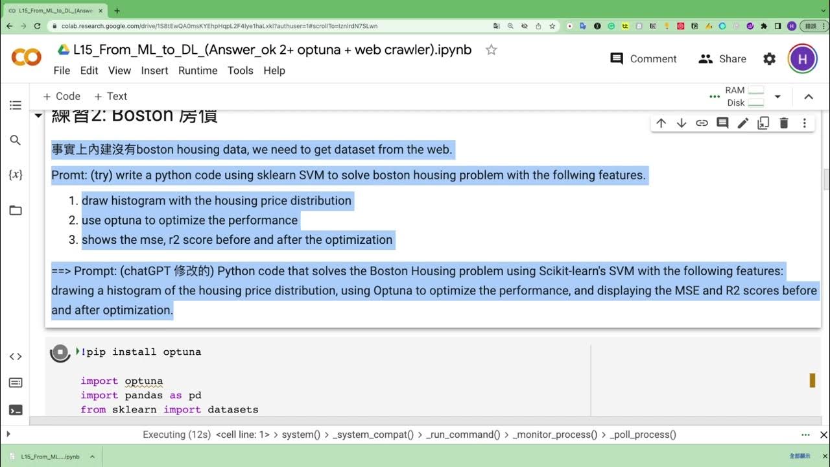Click the Share button
830x467 pixels.
tap(722, 59)
